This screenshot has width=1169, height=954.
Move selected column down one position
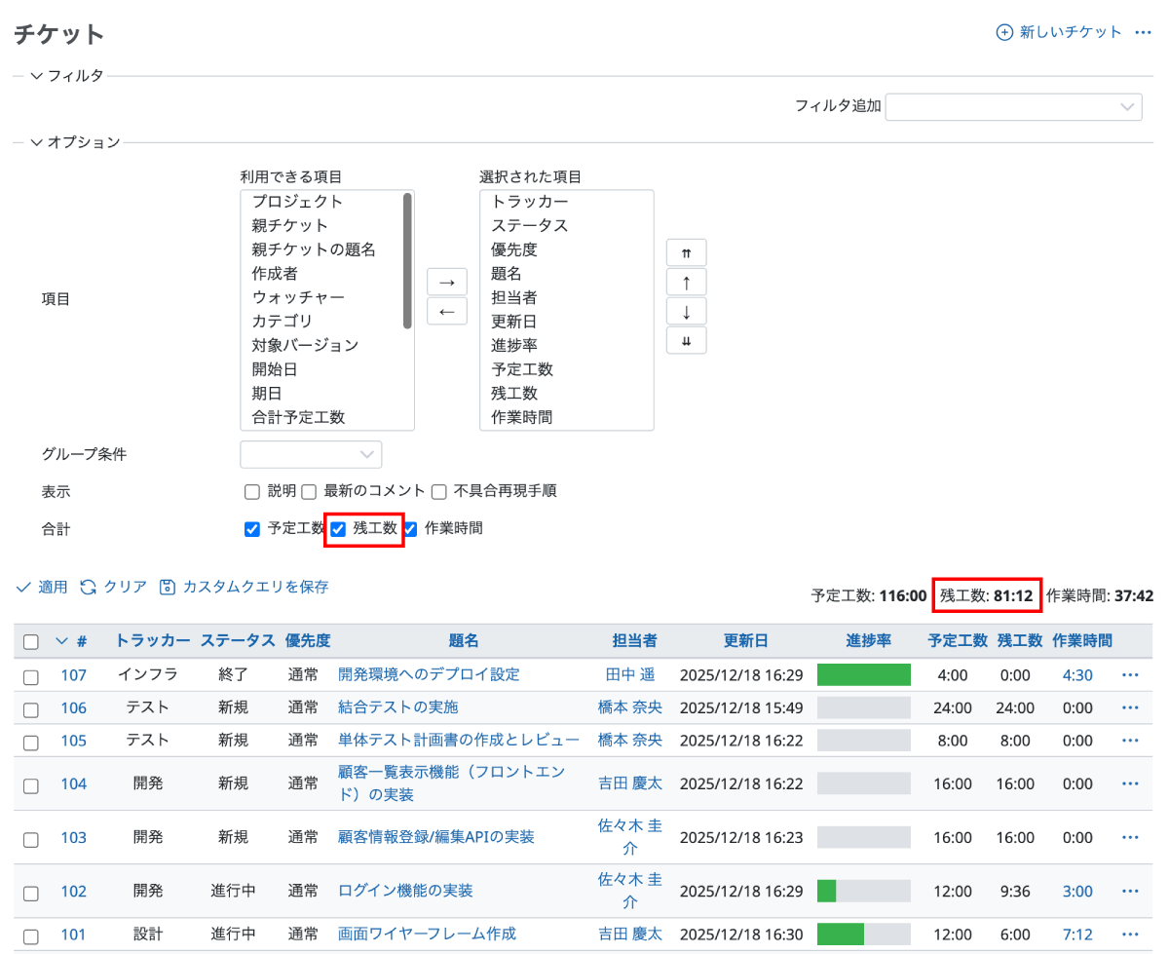[686, 312]
